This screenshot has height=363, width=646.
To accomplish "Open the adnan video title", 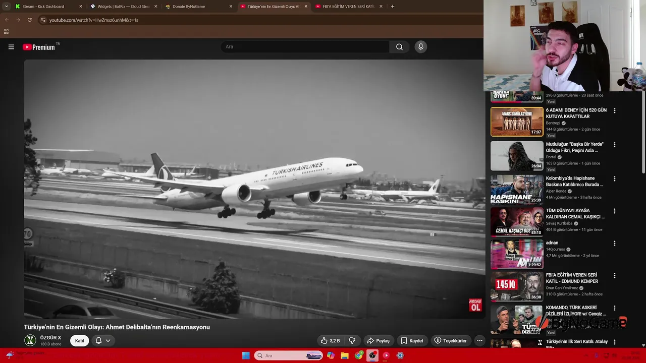I will tap(552, 243).
